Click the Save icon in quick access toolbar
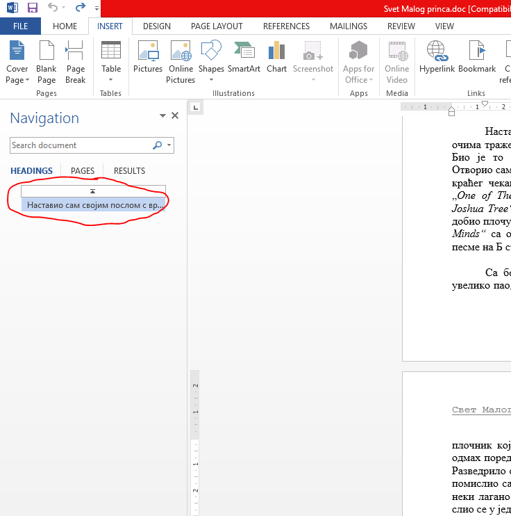This screenshot has width=511, height=516. pyautogui.click(x=32, y=8)
